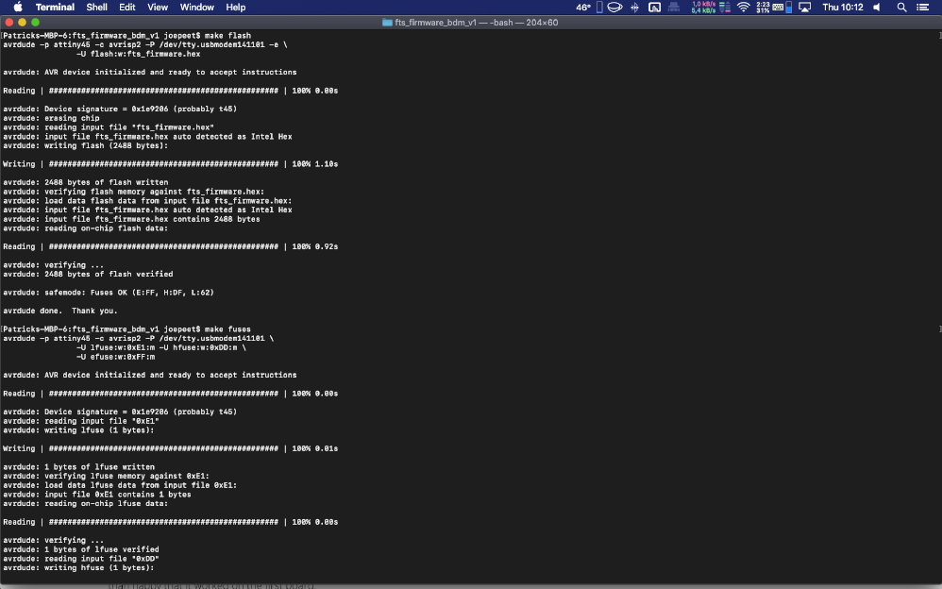Click 'Writing | 100% 1.10s' progress line
Screen dimensions: 942x589
click(170, 164)
